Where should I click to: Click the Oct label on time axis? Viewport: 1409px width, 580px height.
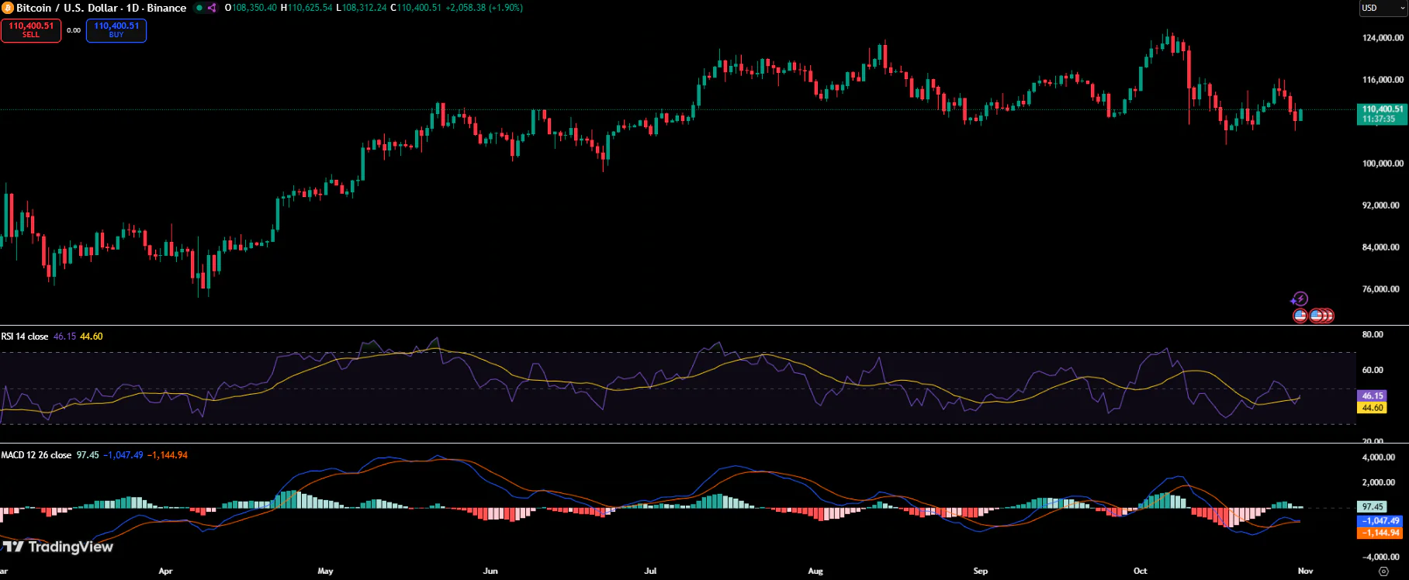[1140, 571]
